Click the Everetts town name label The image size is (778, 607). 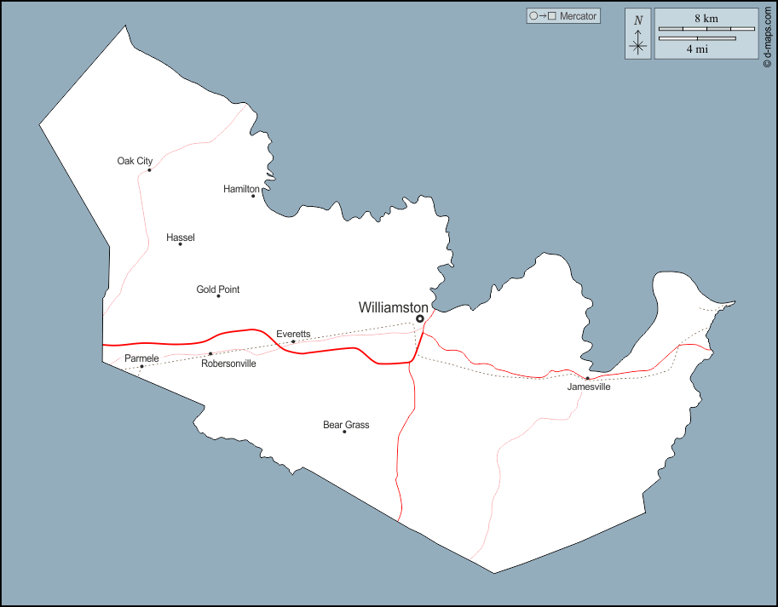(x=293, y=334)
